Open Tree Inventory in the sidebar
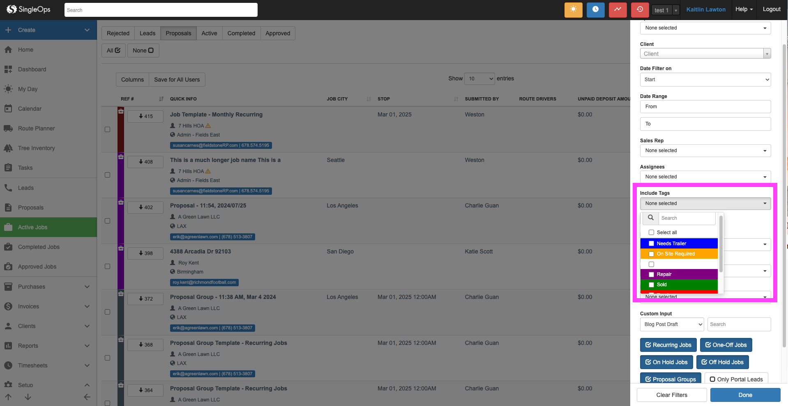788x406 pixels. (x=36, y=148)
